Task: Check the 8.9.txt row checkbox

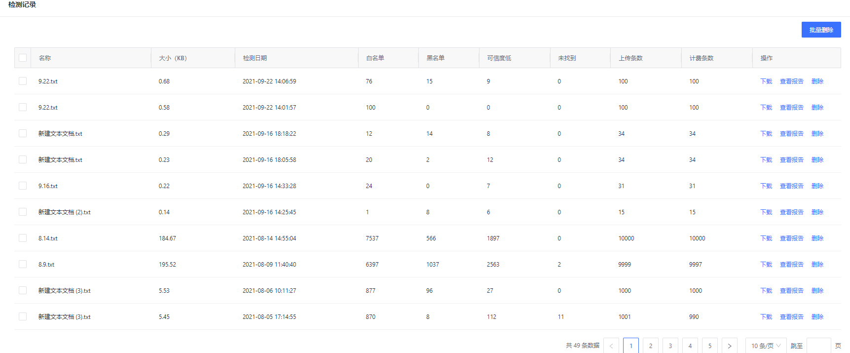Action: [x=23, y=264]
